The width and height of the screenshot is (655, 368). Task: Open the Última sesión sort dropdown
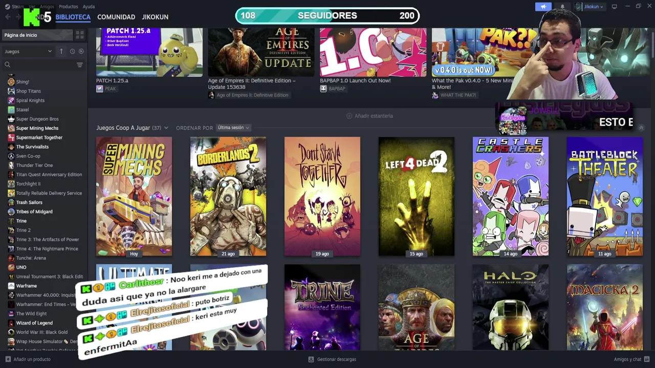(233, 128)
